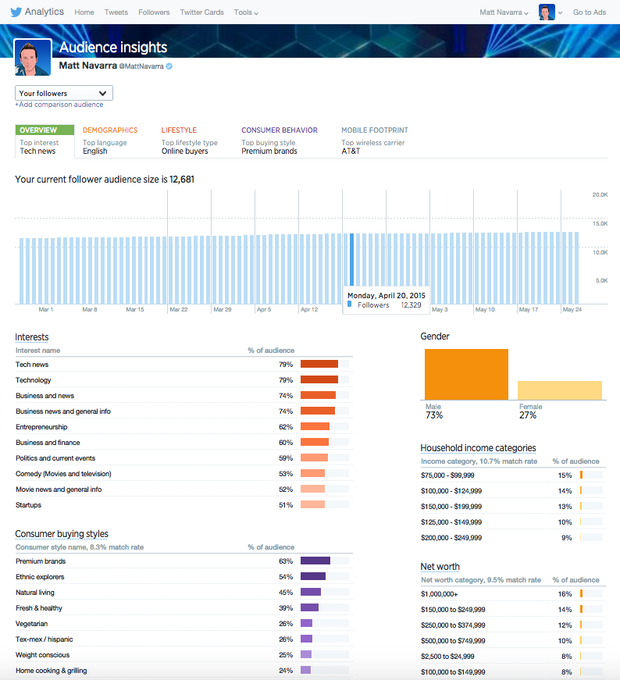This screenshot has height=680, width=620.
Task: Open Tweets in the top navigation
Action: (x=116, y=12)
